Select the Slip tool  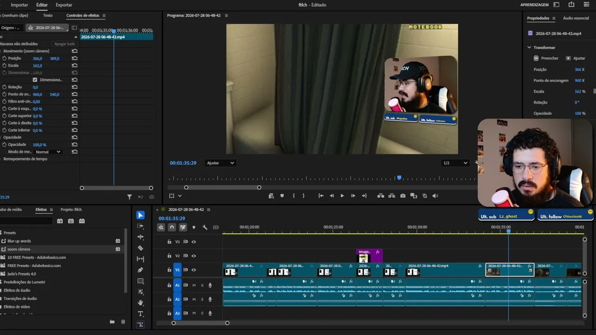pos(140,259)
